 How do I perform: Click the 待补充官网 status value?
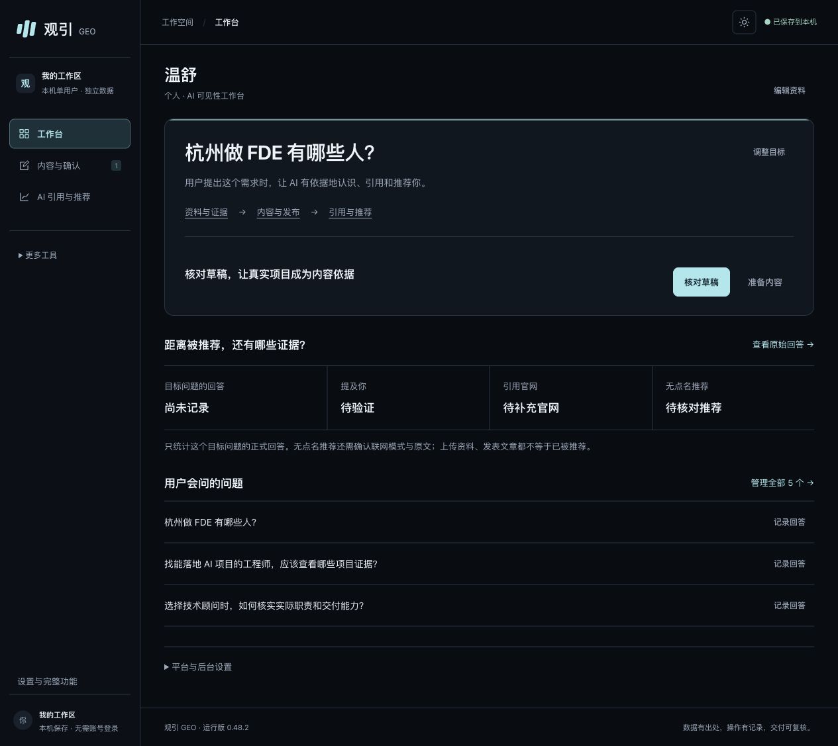point(531,408)
